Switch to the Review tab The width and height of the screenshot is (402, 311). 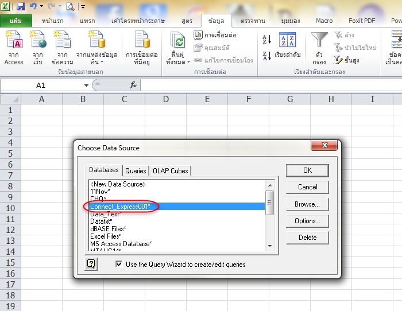coord(253,21)
